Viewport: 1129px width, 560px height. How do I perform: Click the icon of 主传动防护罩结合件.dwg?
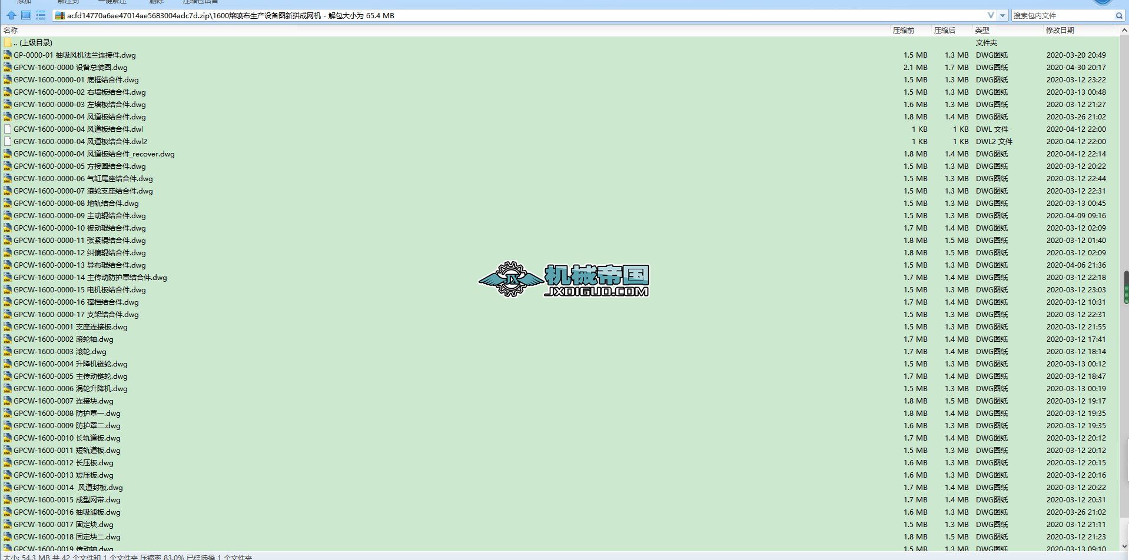click(8, 278)
